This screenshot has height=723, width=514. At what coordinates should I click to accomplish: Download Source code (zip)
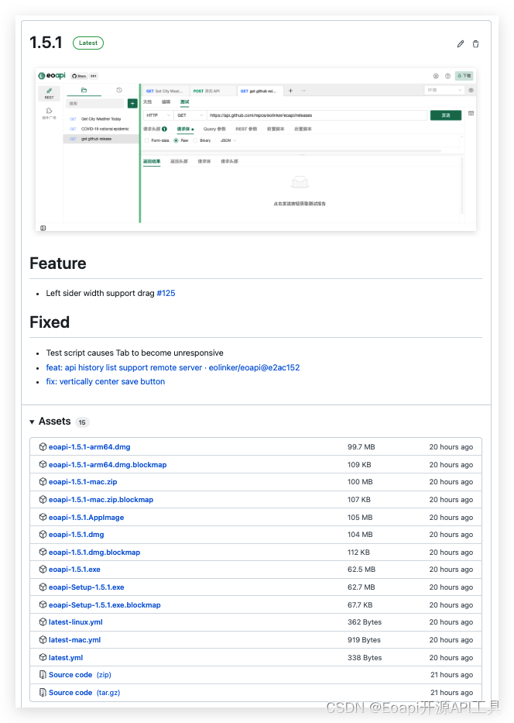click(80, 675)
